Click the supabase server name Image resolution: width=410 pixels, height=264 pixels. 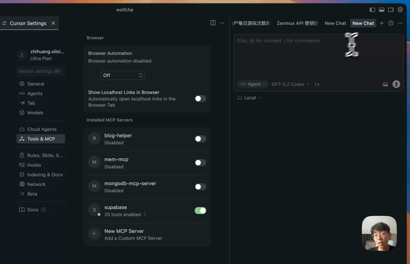pyautogui.click(x=116, y=207)
